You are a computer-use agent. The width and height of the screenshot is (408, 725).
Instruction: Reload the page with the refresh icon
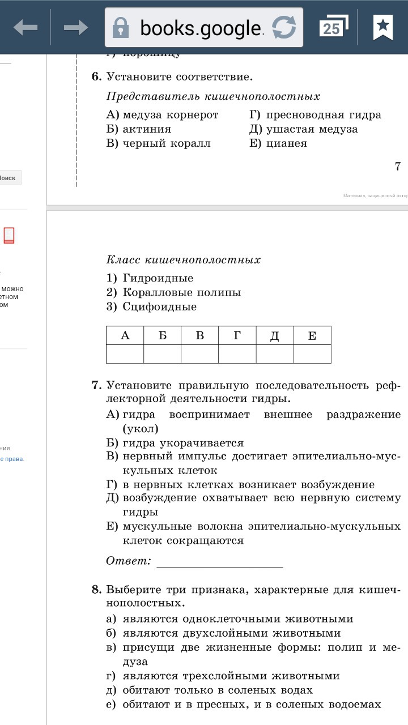(284, 27)
